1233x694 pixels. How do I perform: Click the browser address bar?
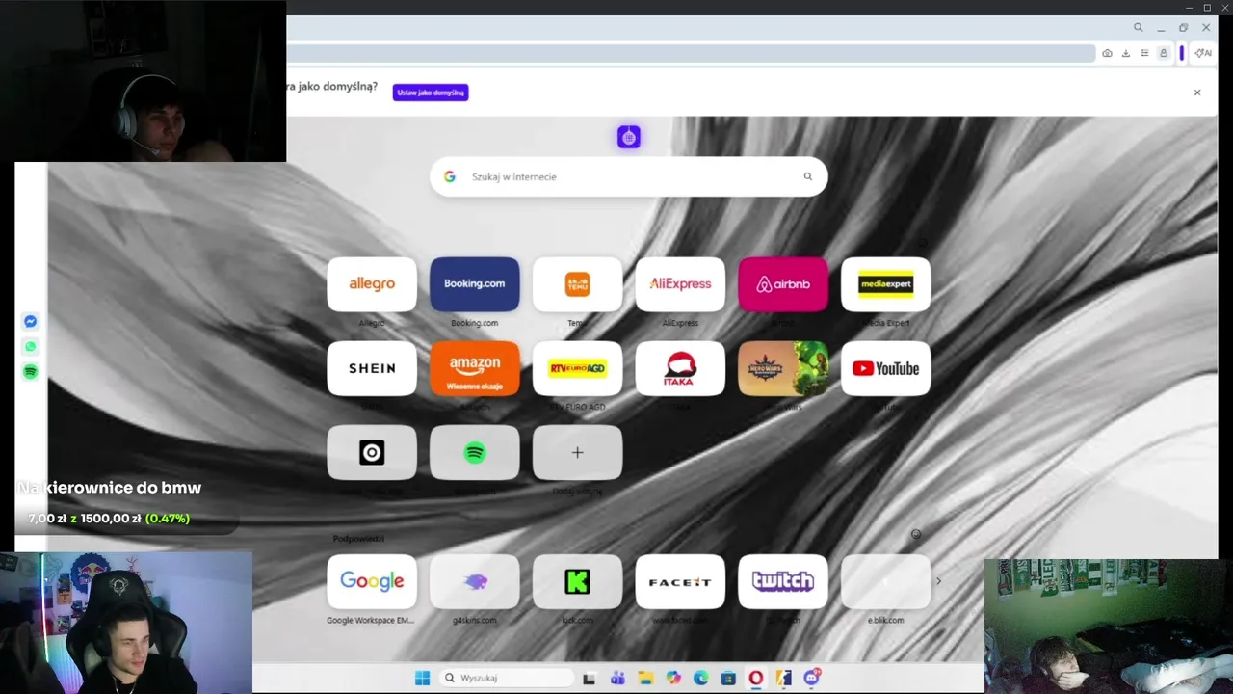(x=690, y=53)
